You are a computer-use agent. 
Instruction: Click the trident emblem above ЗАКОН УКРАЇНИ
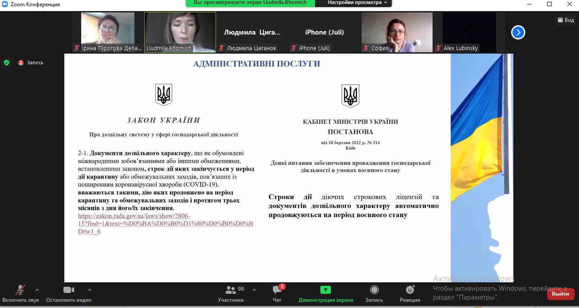(163, 94)
